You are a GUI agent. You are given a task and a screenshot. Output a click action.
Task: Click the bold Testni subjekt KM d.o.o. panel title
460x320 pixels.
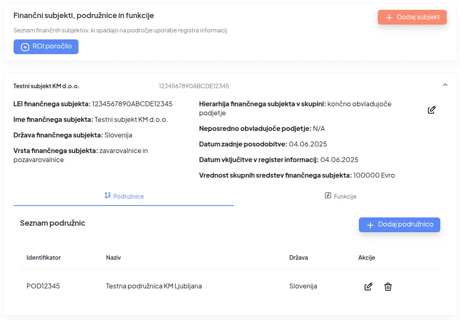(x=46, y=86)
